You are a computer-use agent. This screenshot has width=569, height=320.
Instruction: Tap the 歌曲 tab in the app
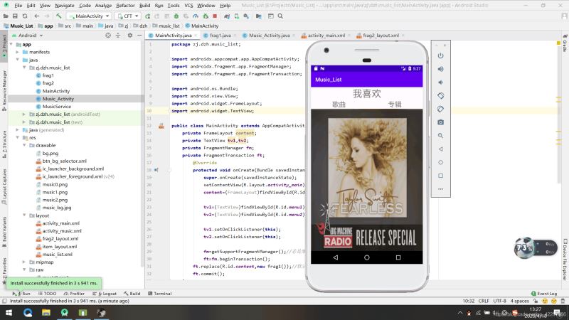click(339, 105)
